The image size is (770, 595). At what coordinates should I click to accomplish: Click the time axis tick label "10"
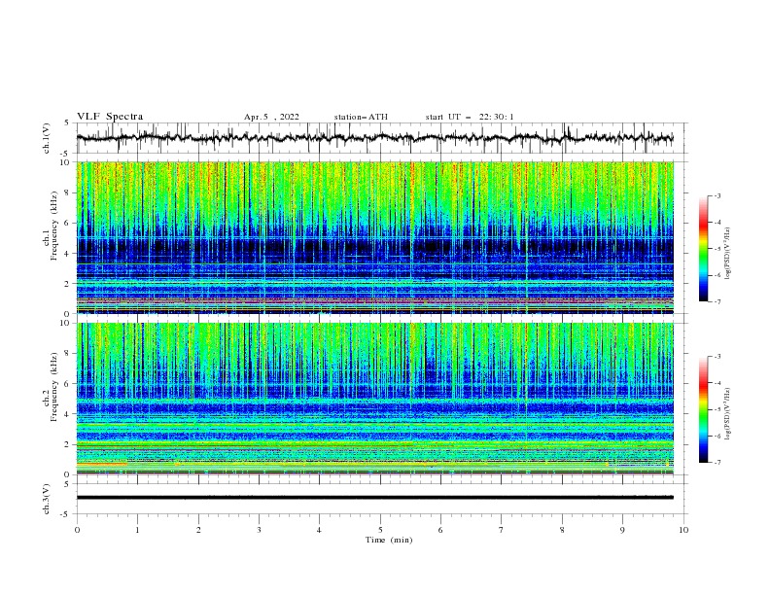pyautogui.click(x=683, y=530)
